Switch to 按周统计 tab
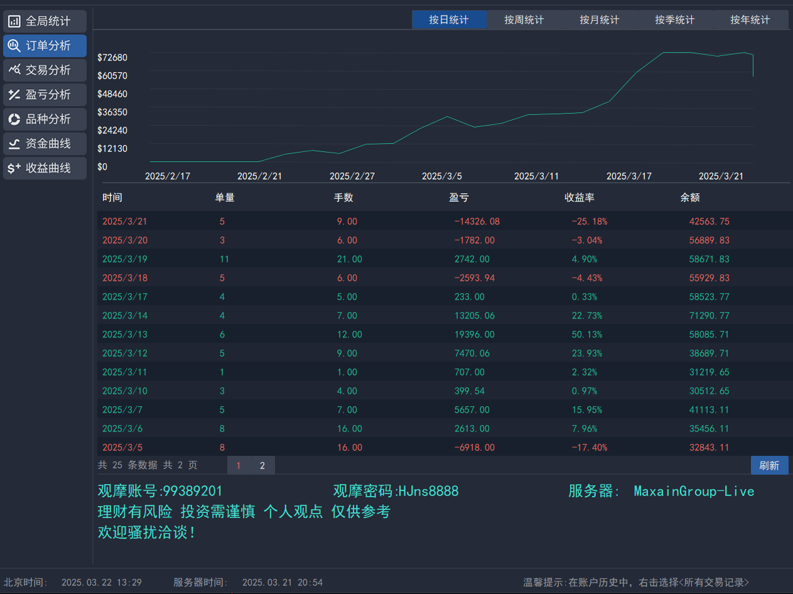The height and width of the screenshot is (594, 793). 524,20
